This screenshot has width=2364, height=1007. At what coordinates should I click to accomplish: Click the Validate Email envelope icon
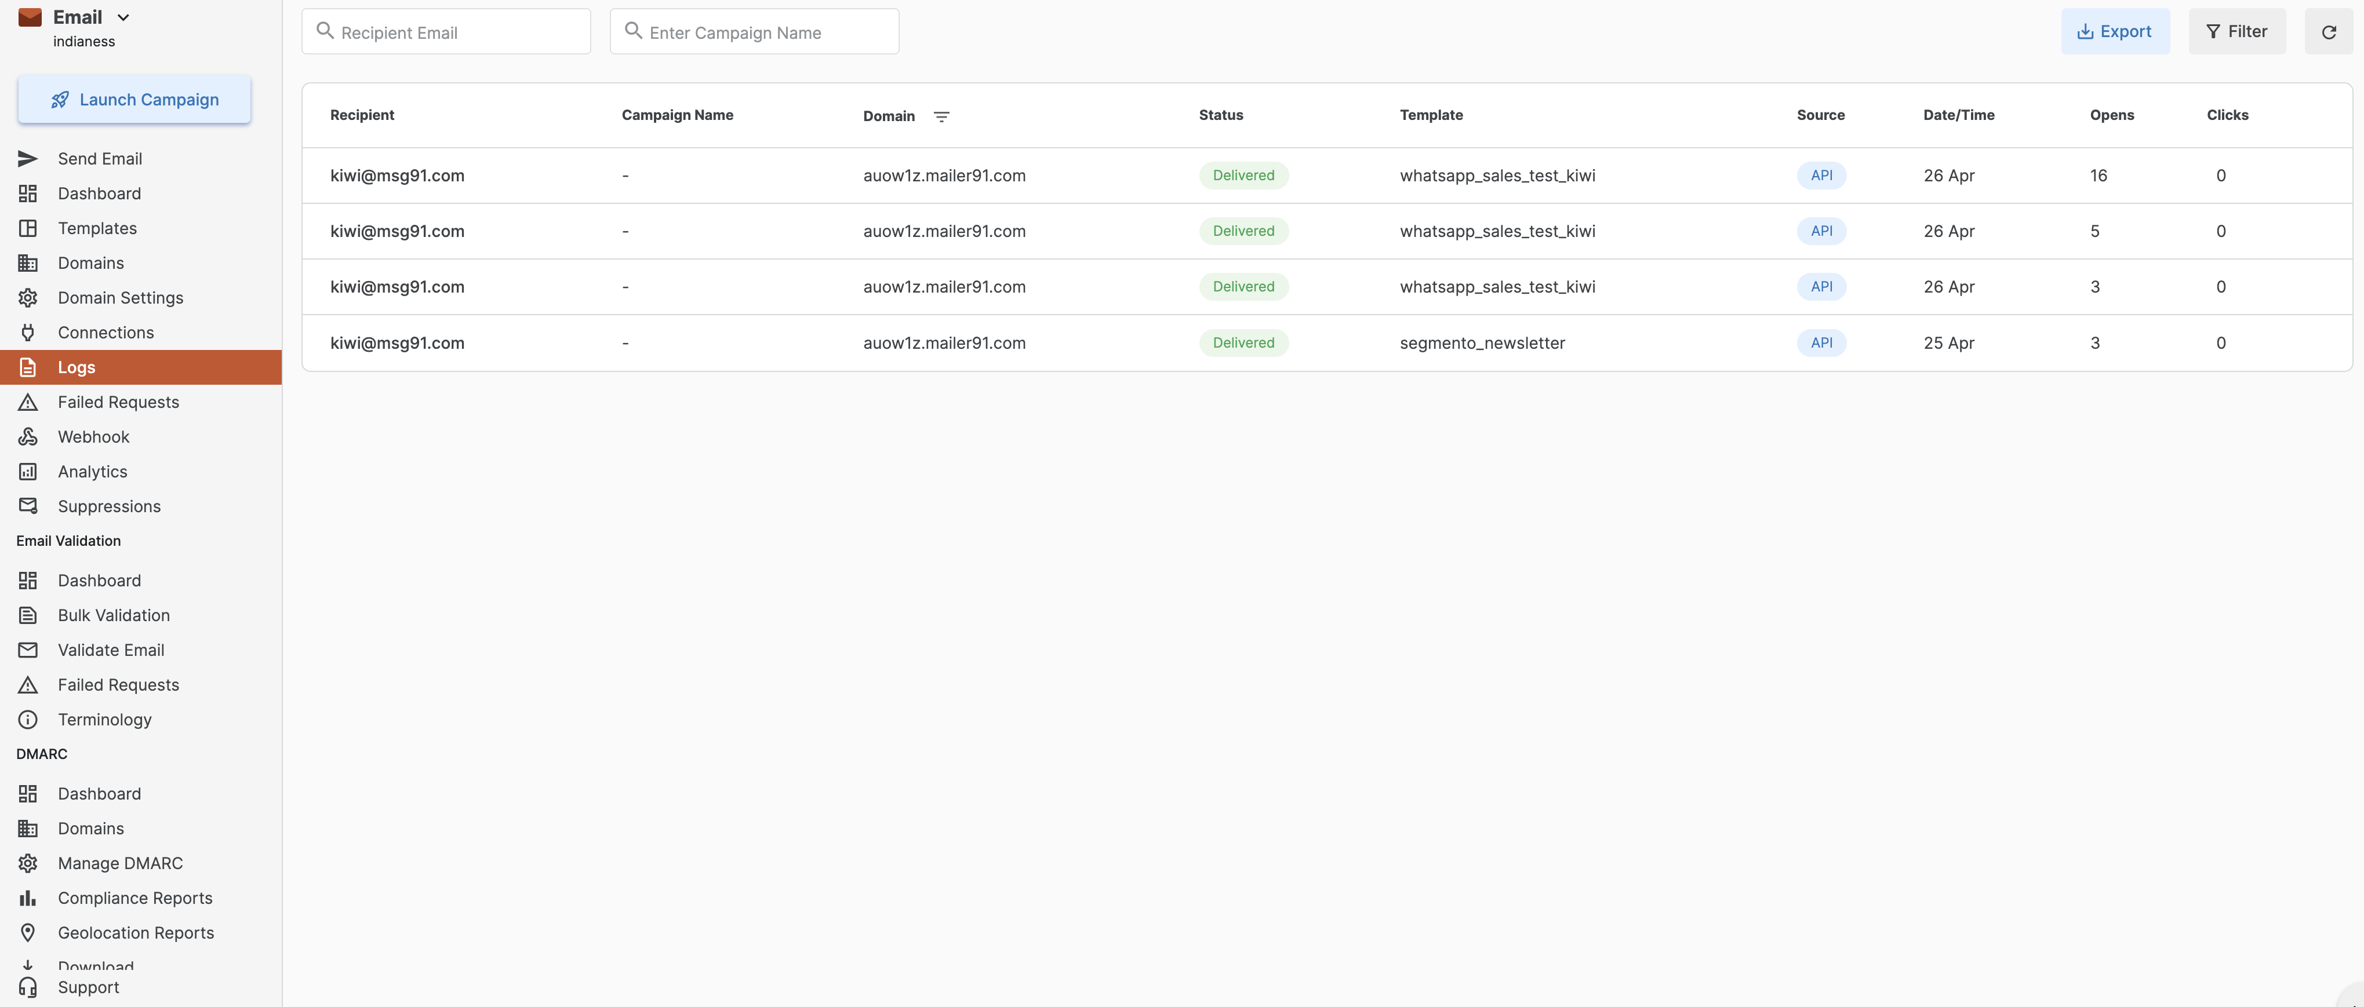[x=27, y=650]
